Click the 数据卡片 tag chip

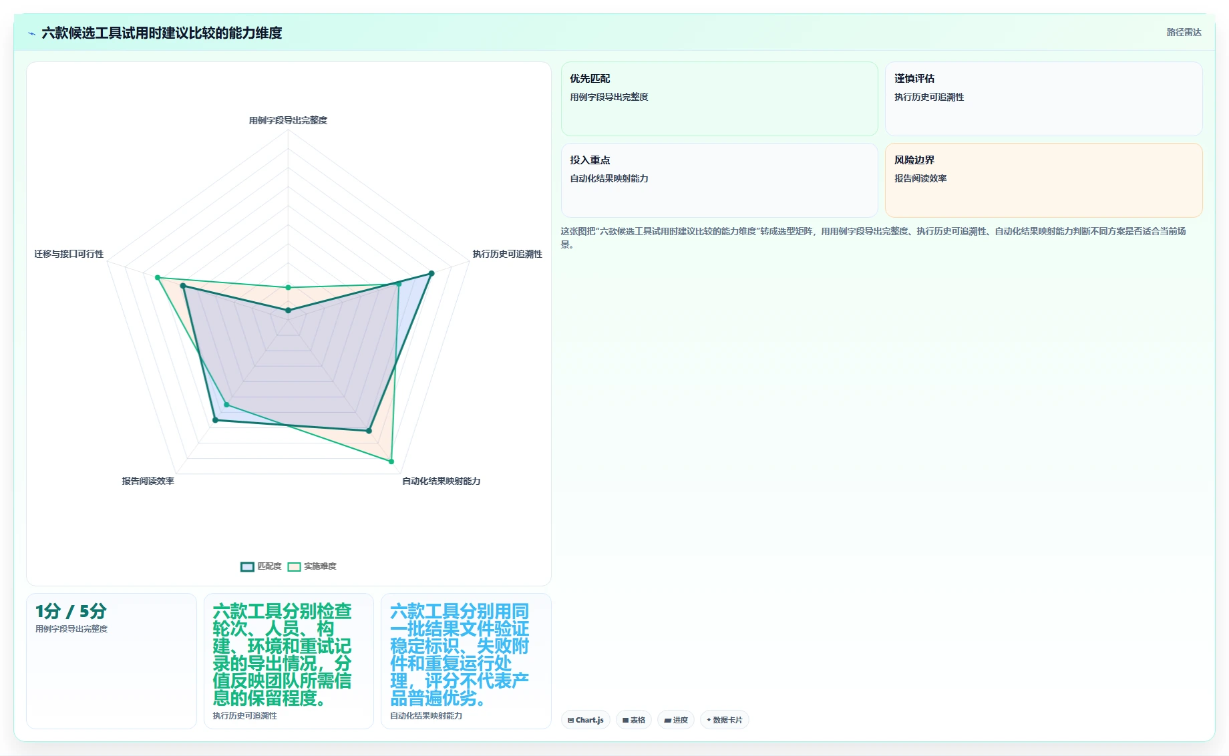725,720
